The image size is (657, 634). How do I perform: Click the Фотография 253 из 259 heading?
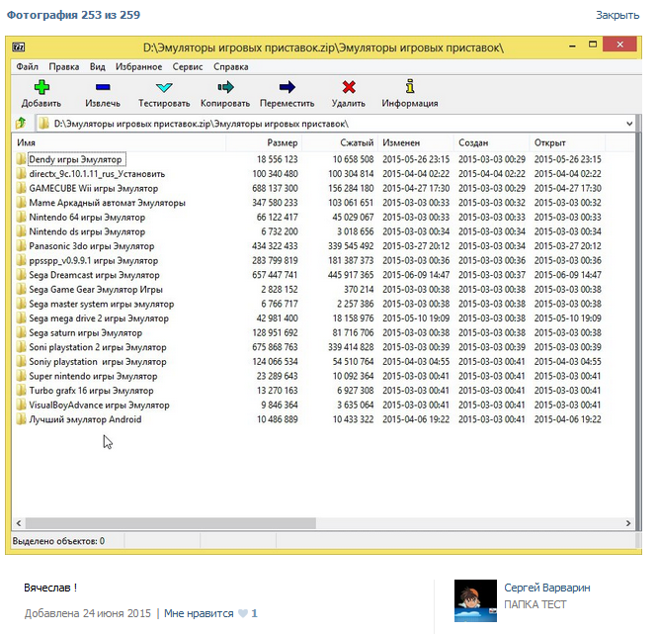73,15
